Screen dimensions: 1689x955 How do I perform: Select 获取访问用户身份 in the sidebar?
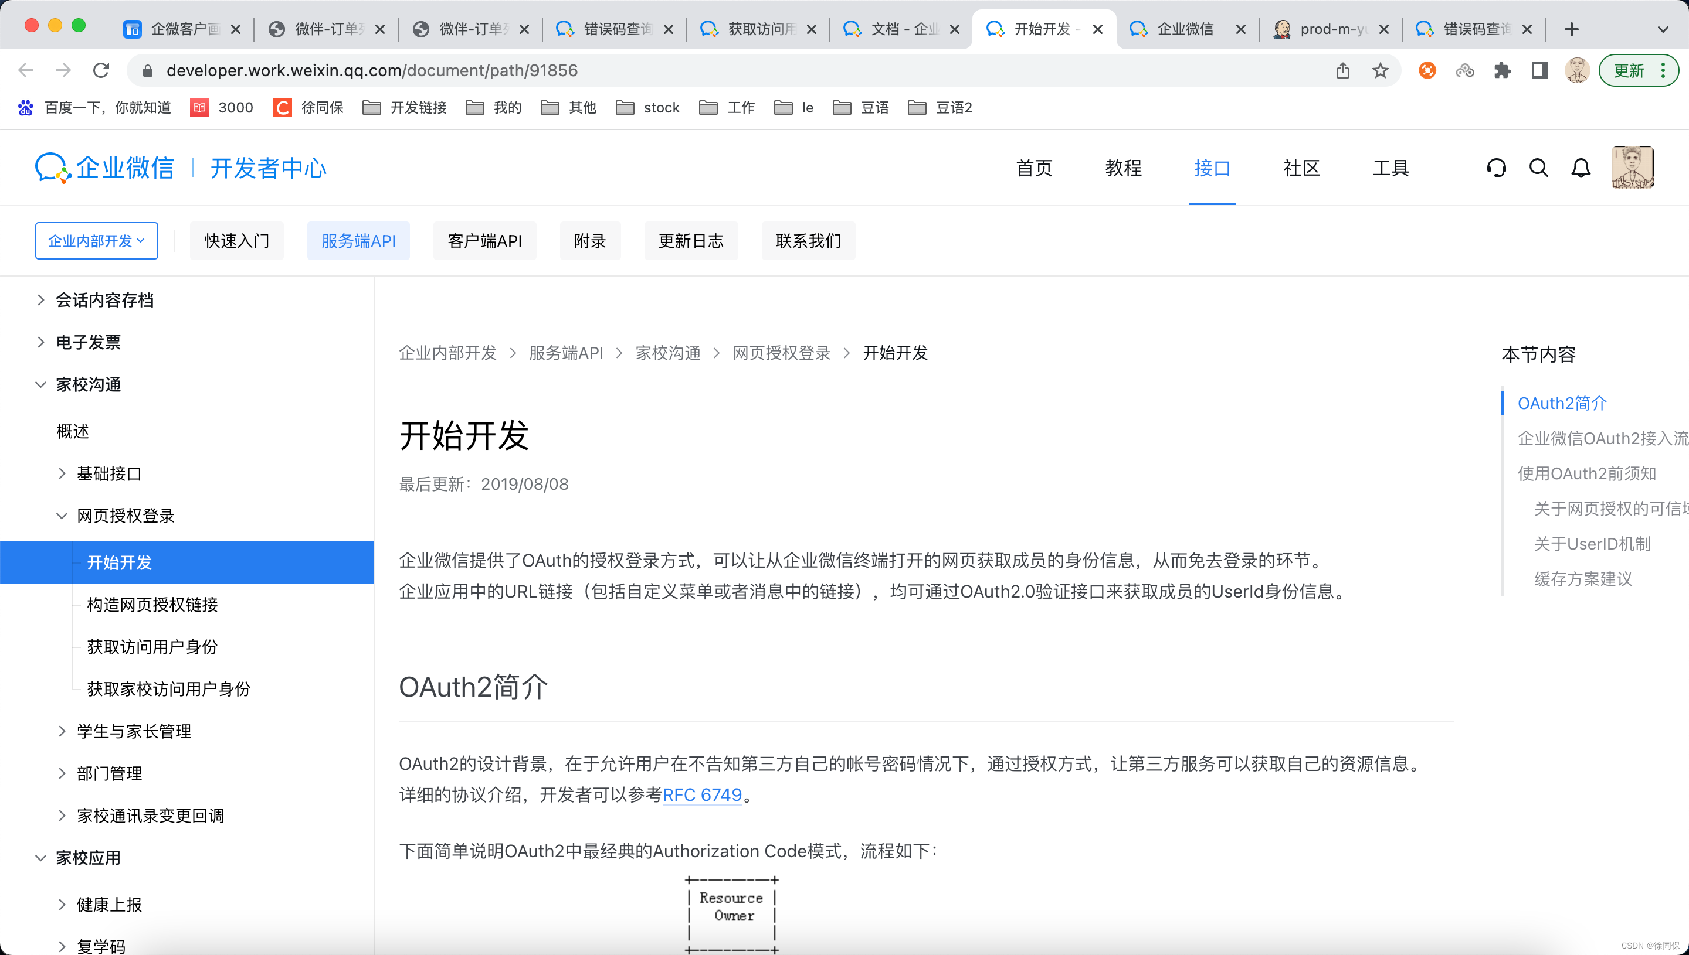[152, 647]
